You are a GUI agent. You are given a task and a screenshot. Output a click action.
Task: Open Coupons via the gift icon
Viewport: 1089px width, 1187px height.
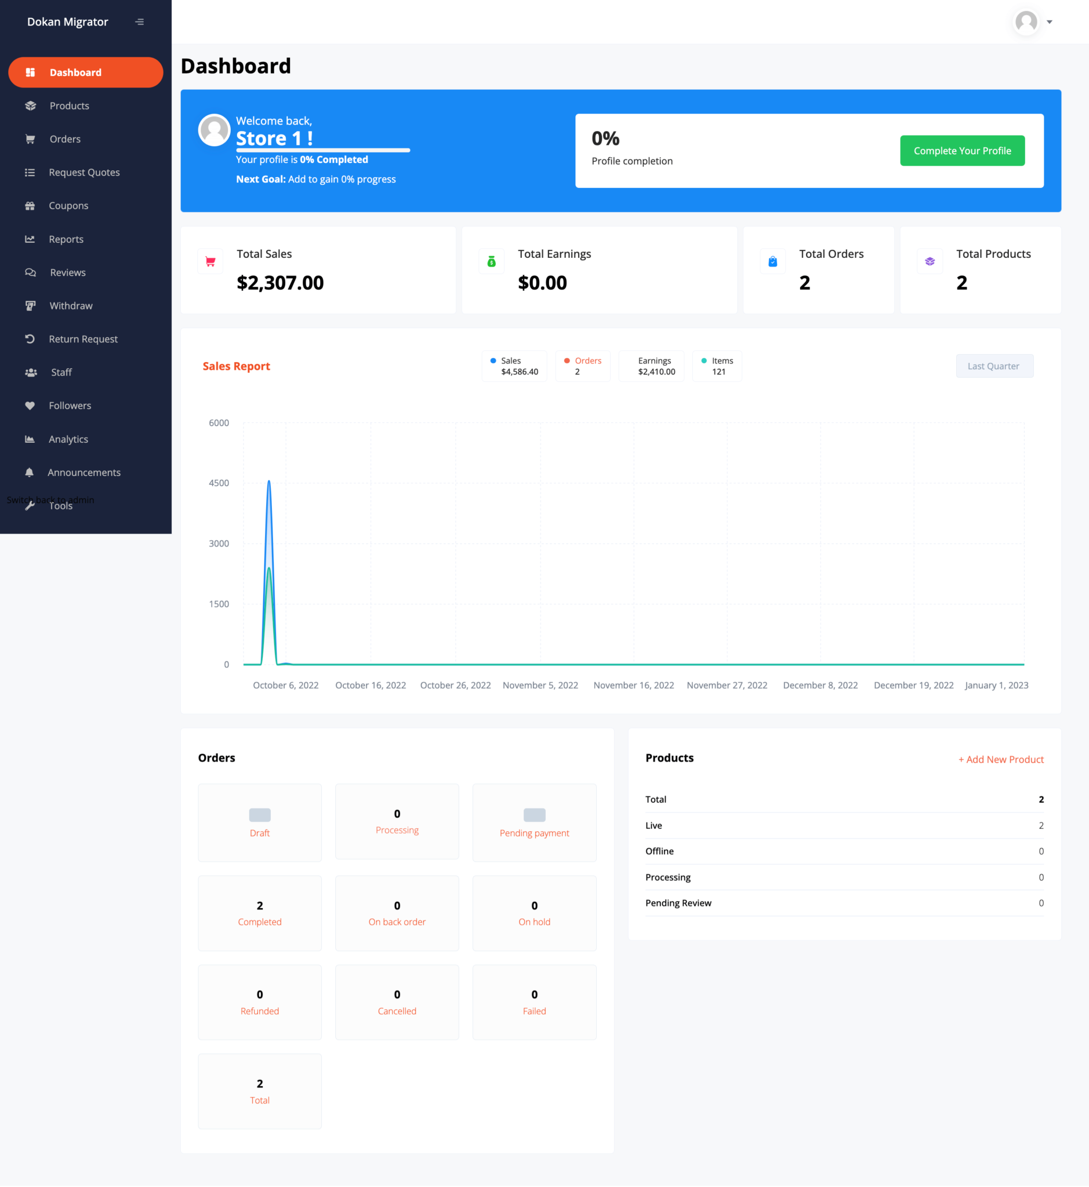click(30, 206)
